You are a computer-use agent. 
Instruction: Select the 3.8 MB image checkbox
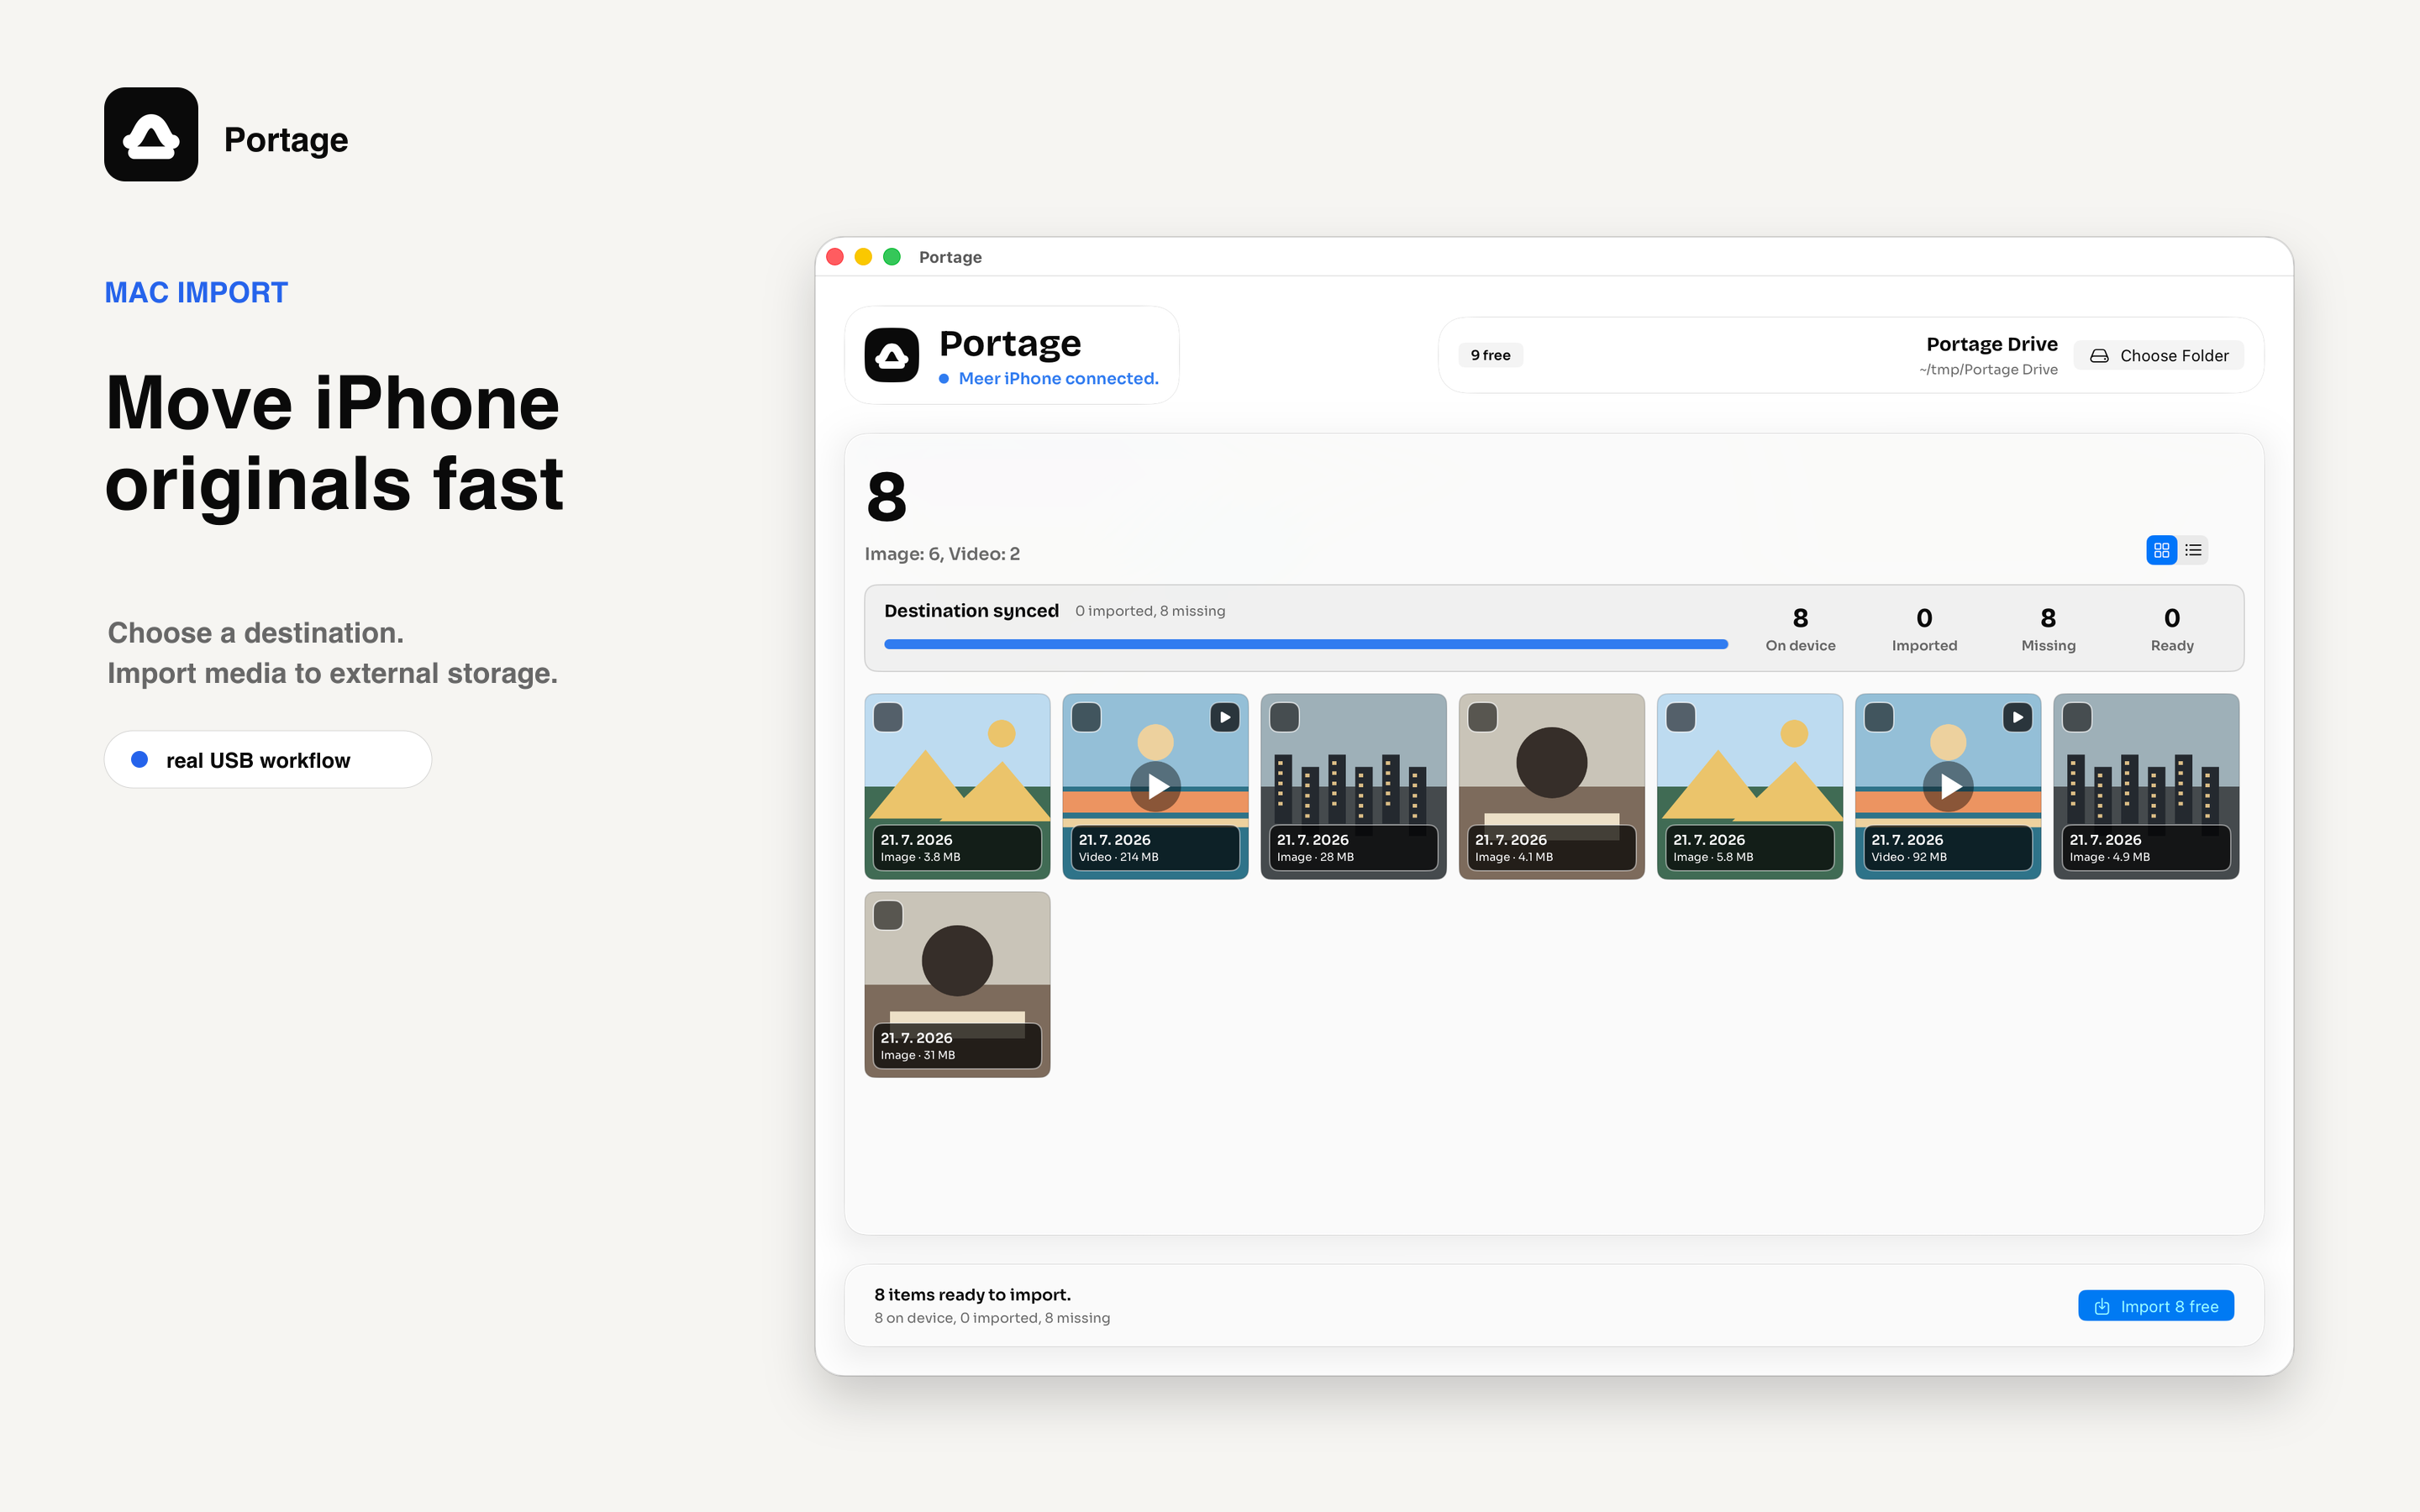(x=888, y=717)
